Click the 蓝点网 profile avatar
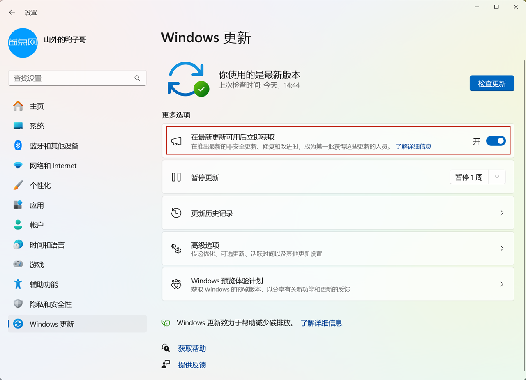 (23, 43)
